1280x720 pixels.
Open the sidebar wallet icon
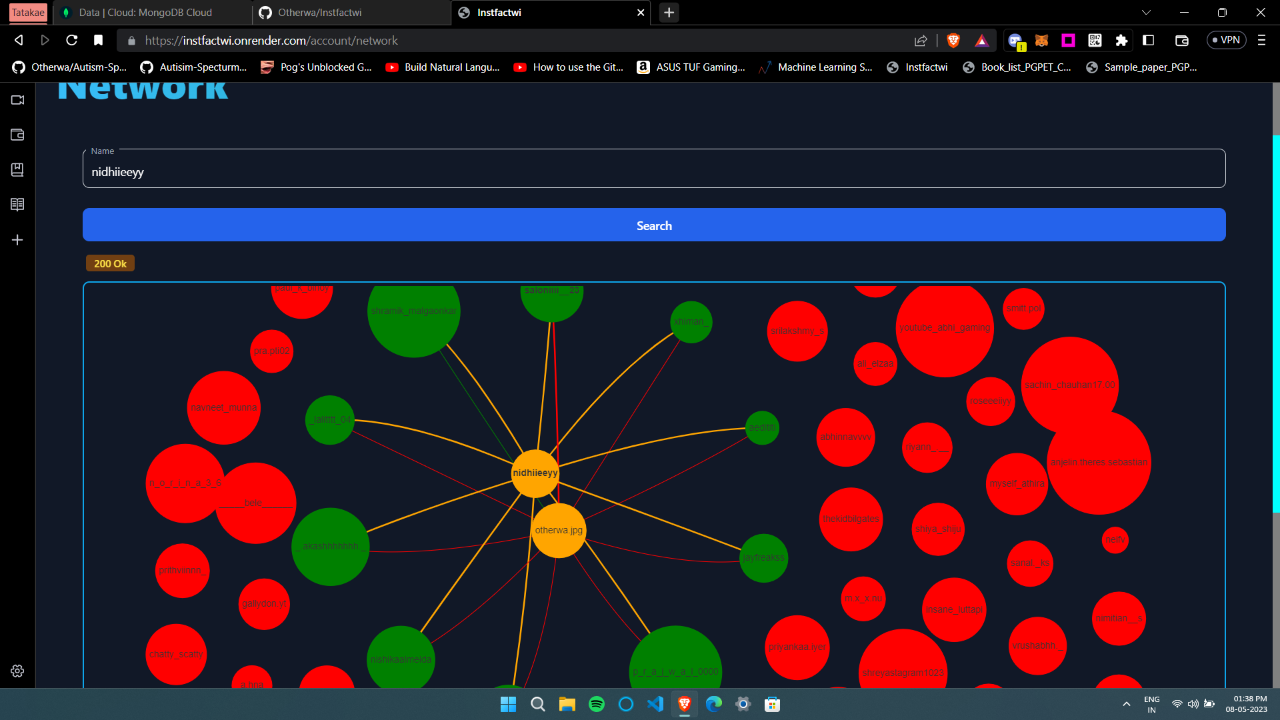pos(17,135)
